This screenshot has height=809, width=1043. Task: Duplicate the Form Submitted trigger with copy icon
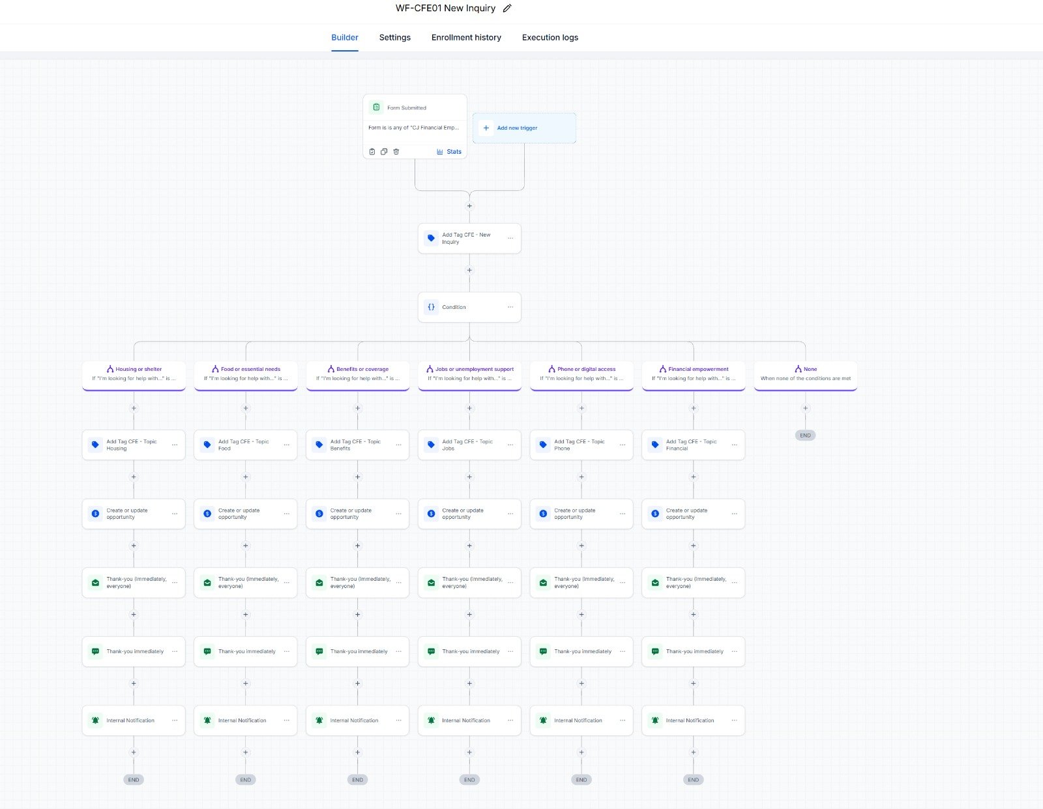tap(384, 152)
